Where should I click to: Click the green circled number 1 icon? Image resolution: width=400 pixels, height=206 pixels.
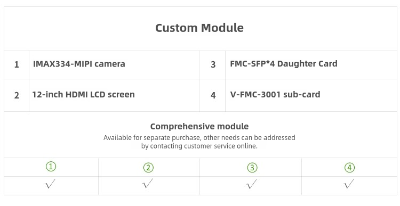click(51, 167)
